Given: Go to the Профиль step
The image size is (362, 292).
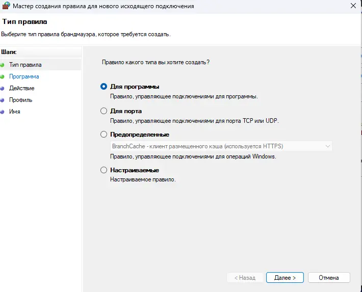Looking at the screenshot, I should (21, 100).
